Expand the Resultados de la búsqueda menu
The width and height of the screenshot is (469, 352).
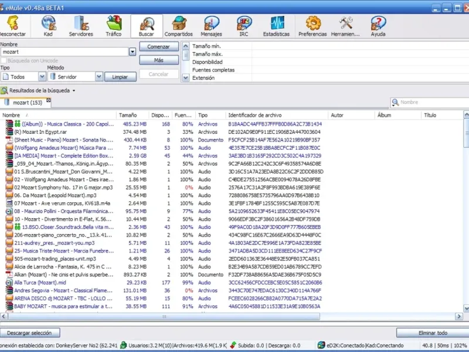click(x=74, y=90)
